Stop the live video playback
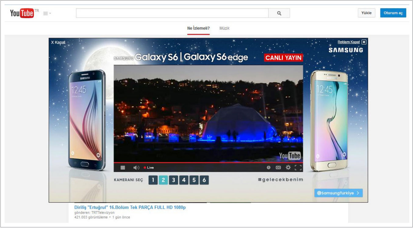Image resolution: width=413 pixels, height=228 pixels. (x=123, y=168)
